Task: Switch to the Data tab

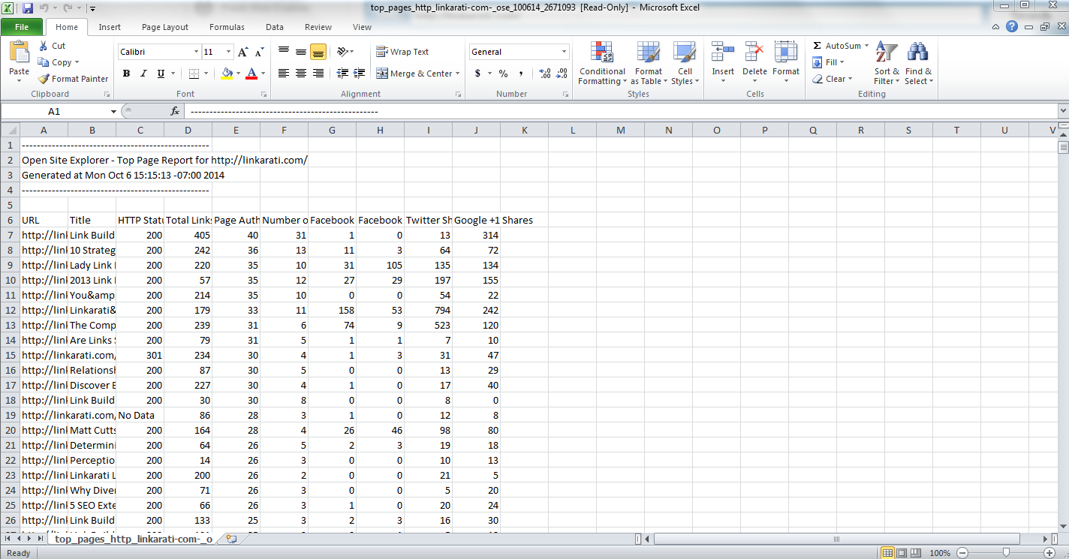Action: point(275,27)
